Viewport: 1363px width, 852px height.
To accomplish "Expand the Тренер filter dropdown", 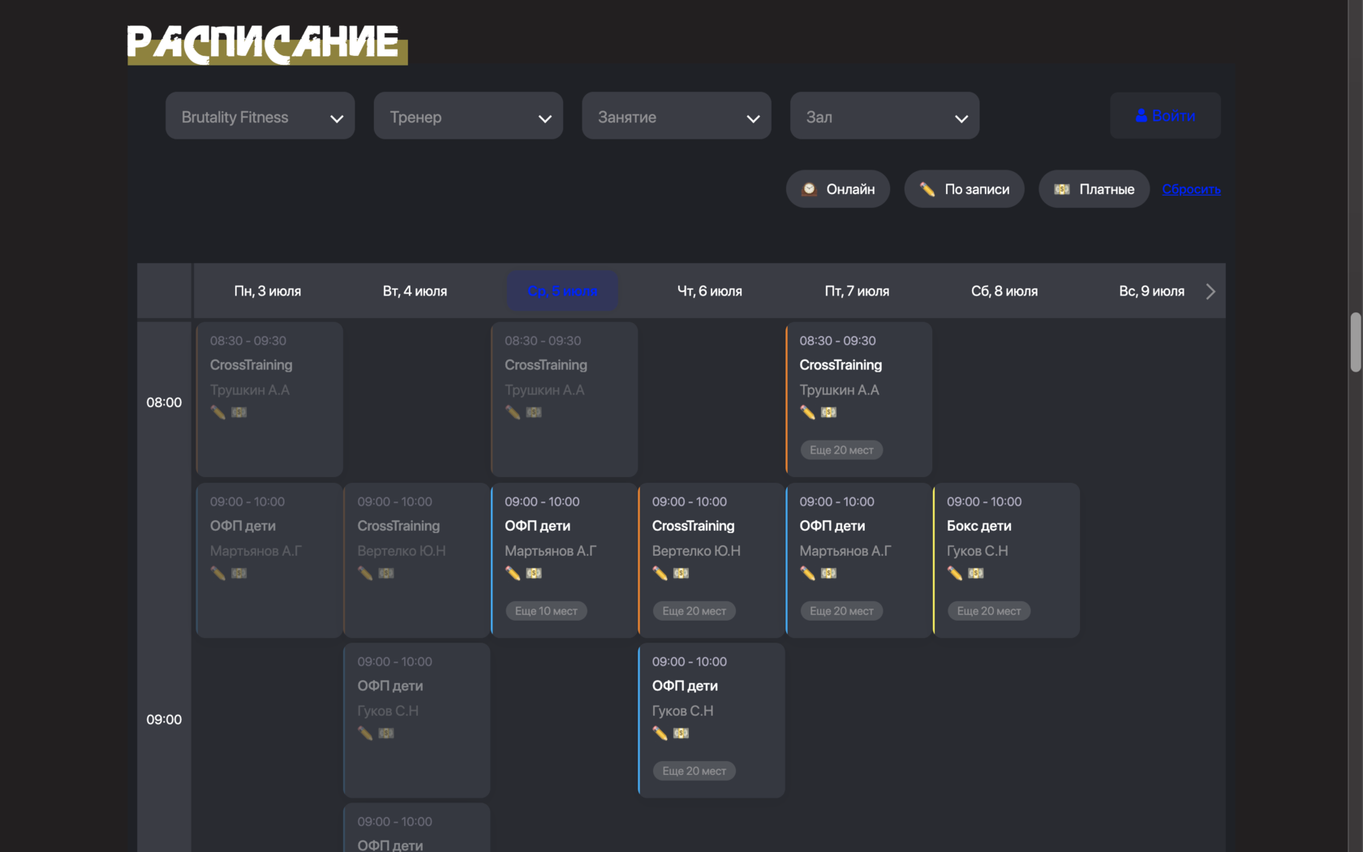I will pyautogui.click(x=468, y=116).
